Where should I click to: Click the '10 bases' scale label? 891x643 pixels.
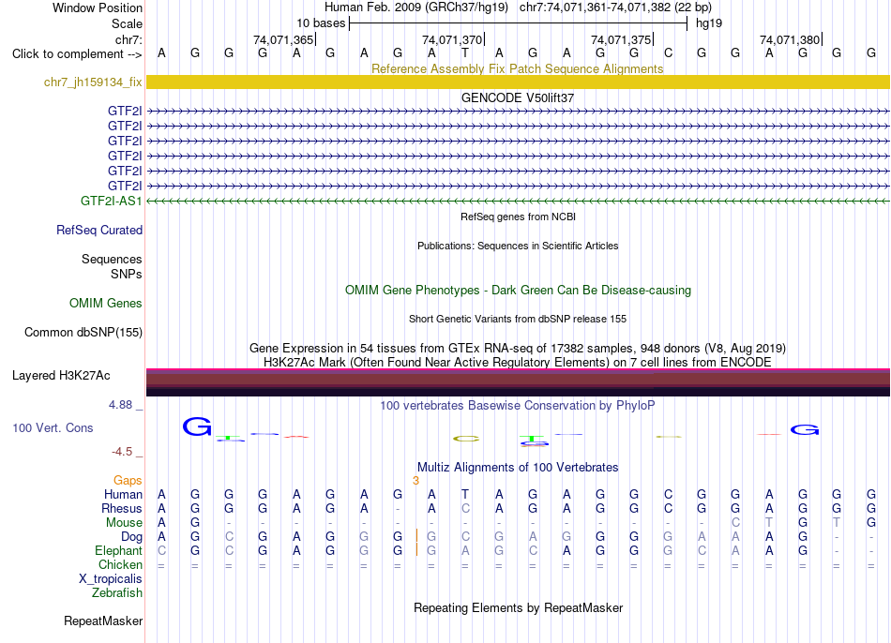click(x=321, y=23)
